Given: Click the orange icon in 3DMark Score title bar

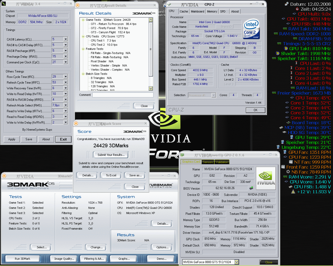Looking at the screenshot, I should (76, 123).
